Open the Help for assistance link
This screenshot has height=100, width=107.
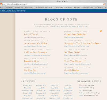81,90
